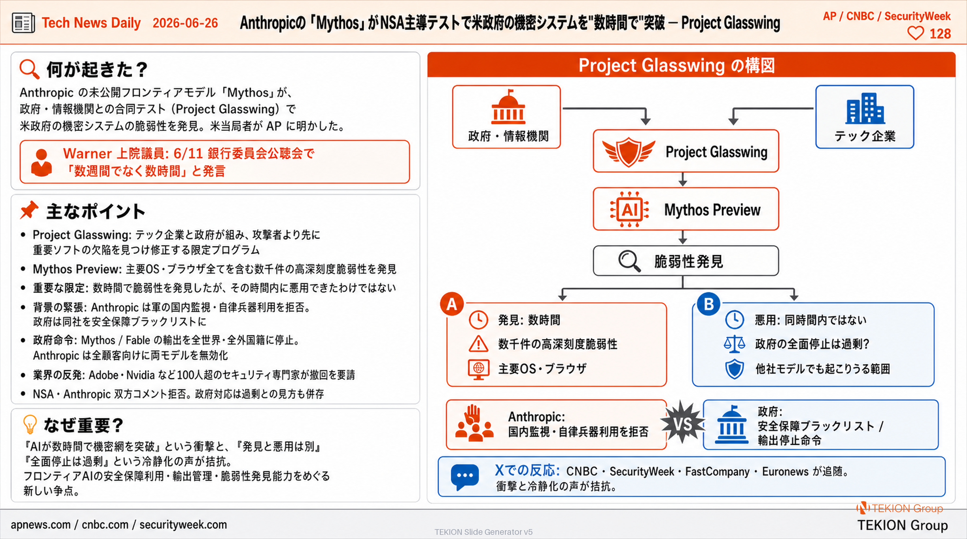Click the capitol building icon above 政府・情報機関
This screenshot has width=967, height=539.
click(x=508, y=107)
